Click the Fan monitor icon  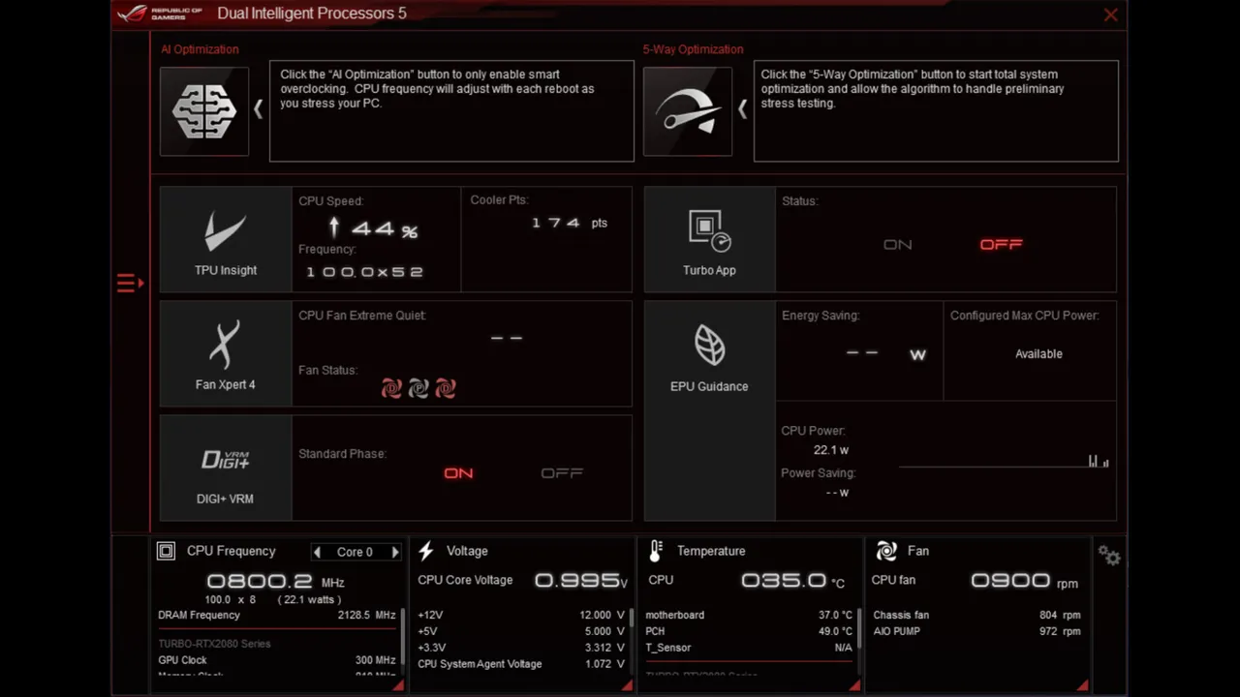(x=886, y=551)
